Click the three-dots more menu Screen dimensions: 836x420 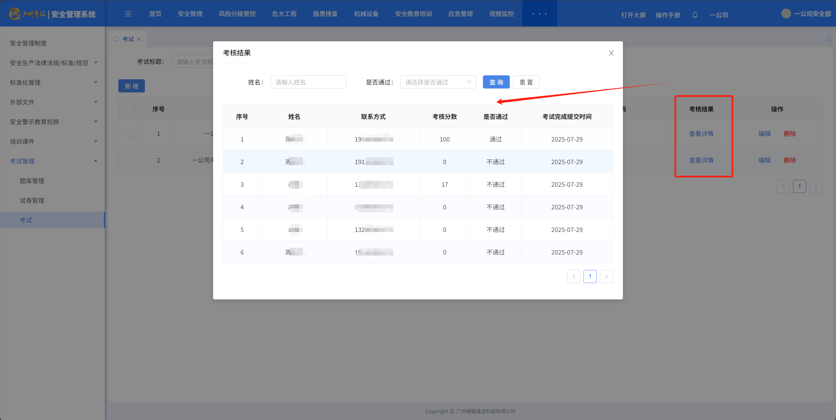point(539,14)
